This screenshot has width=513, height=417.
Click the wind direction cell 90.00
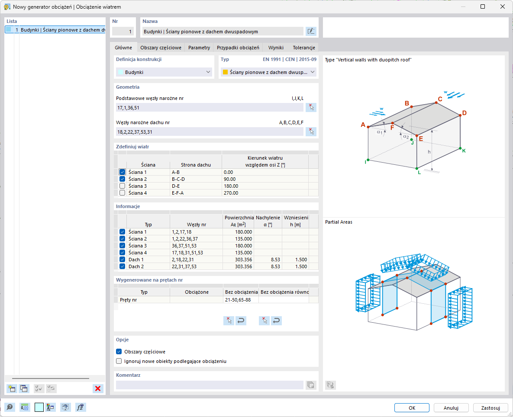pyautogui.click(x=265, y=179)
